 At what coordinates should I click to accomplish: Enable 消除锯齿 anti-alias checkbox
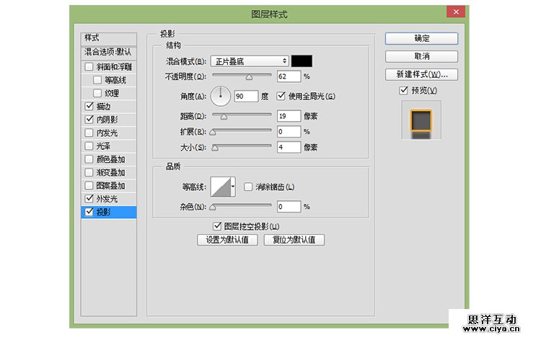pyautogui.click(x=248, y=187)
